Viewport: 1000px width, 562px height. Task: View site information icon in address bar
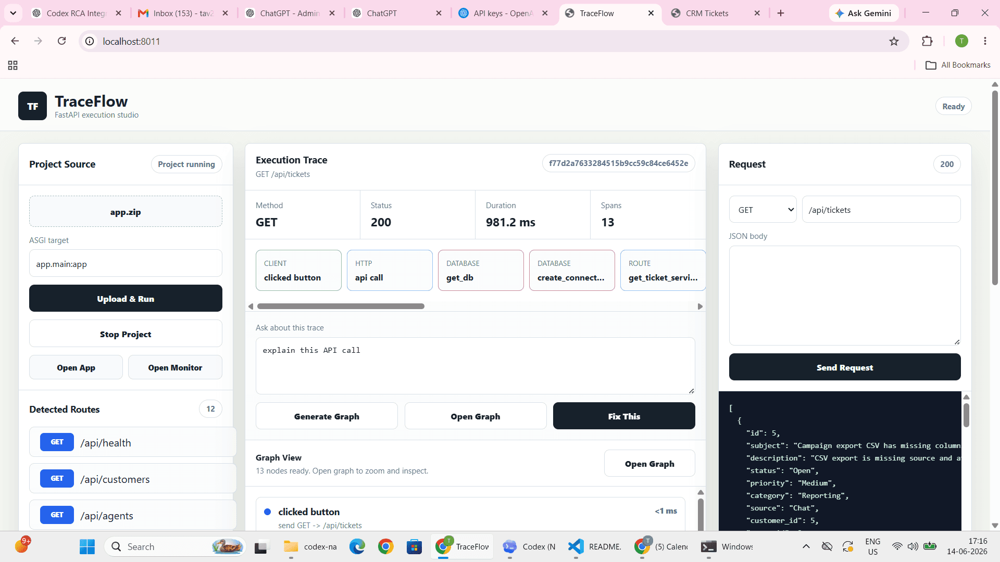tap(90, 41)
